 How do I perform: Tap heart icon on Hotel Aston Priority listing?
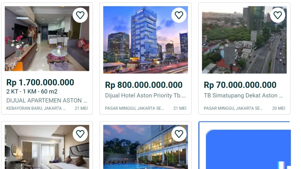click(179, 15)
